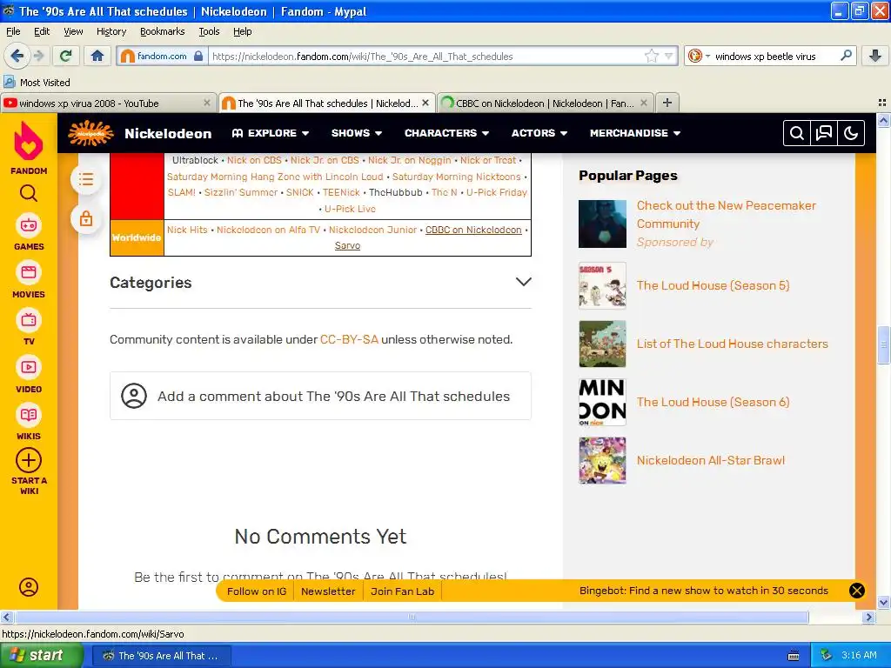
Task: Expand the Merchandise dropdown menu
Action: 634,133
